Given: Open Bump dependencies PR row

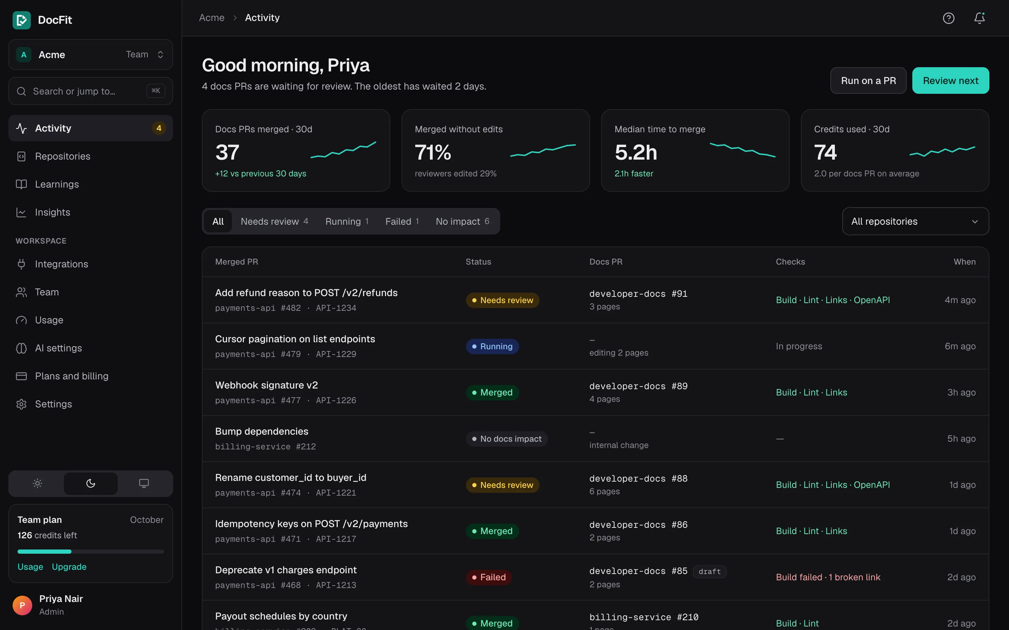Looking at the screenshot, I should (595, 439).
